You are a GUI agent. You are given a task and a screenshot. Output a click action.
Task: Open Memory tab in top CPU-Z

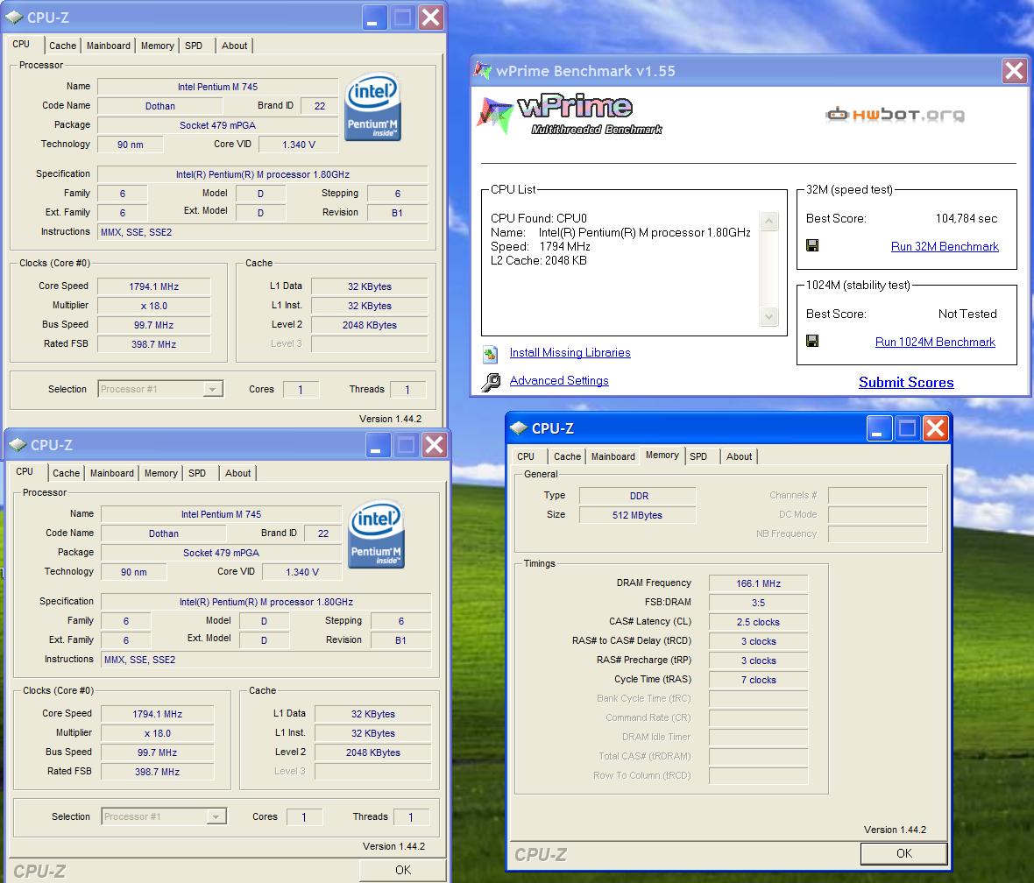pyautogui.click(x=157, y=46)
